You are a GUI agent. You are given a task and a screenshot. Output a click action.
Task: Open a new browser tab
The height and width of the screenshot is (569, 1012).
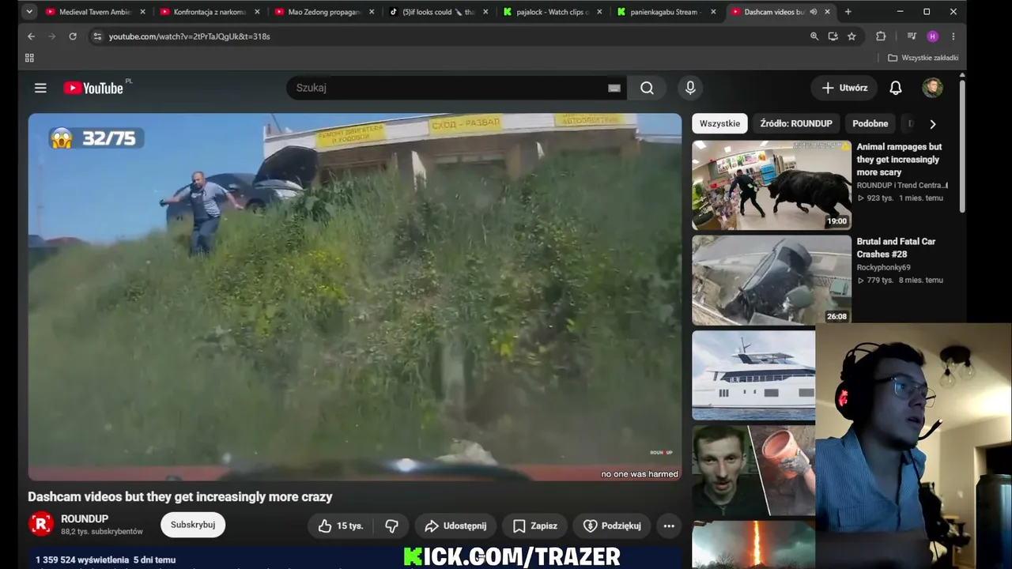click(x=848, y=12)
